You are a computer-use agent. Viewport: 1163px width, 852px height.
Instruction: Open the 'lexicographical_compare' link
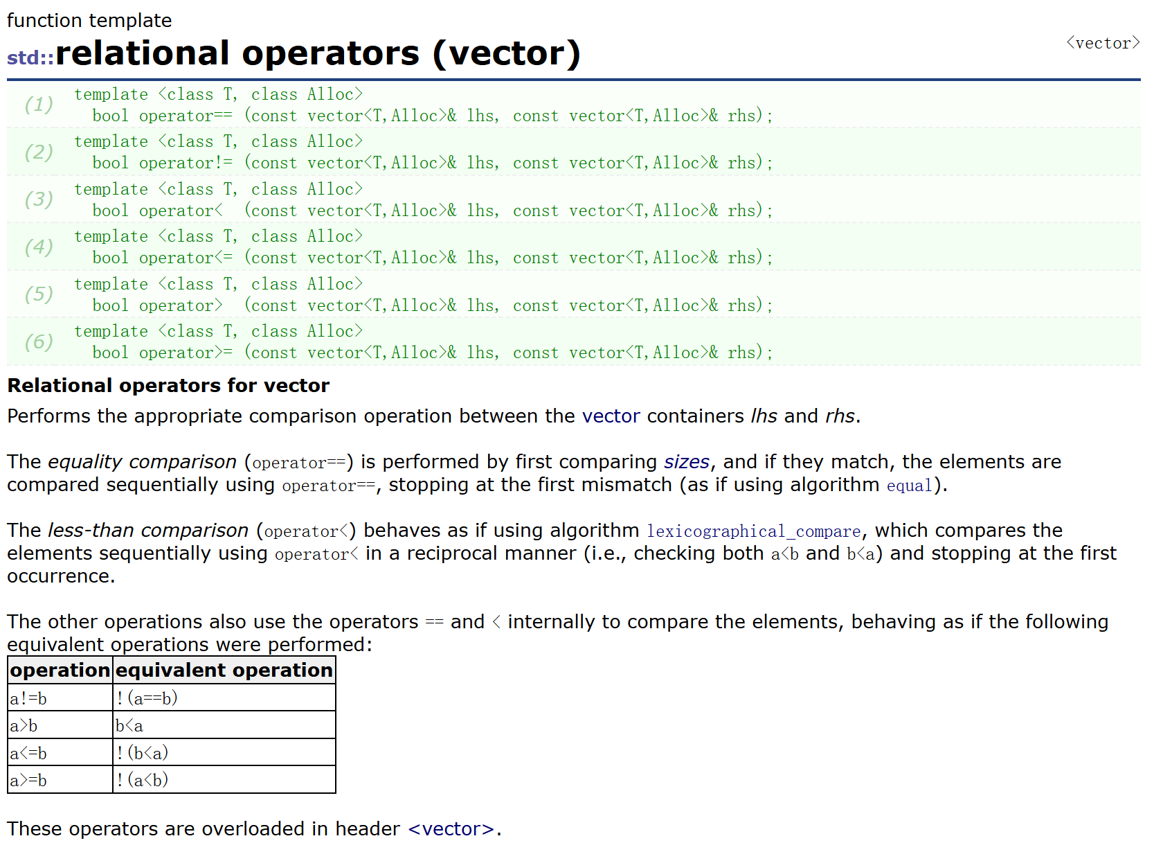coord(754,531)
